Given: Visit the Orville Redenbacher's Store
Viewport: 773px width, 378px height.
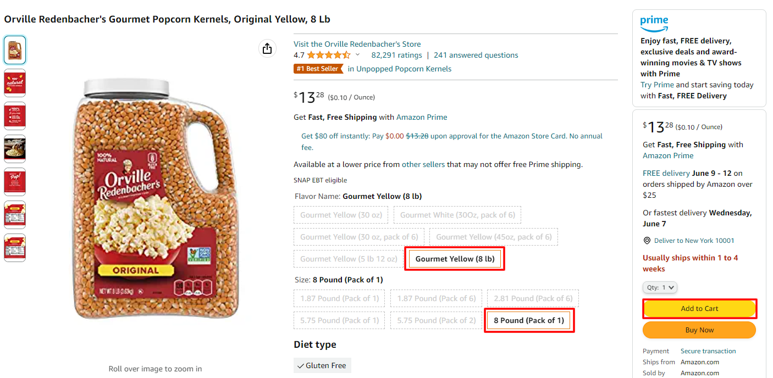Looking at the screenshot, I should click(x=357, y=43).
